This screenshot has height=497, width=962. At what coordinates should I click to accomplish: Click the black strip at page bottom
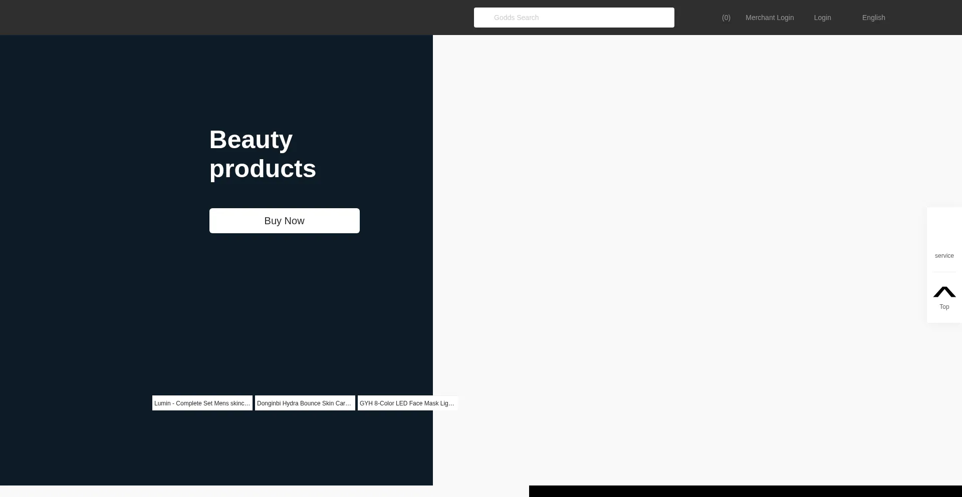click(x=745, y=491)
